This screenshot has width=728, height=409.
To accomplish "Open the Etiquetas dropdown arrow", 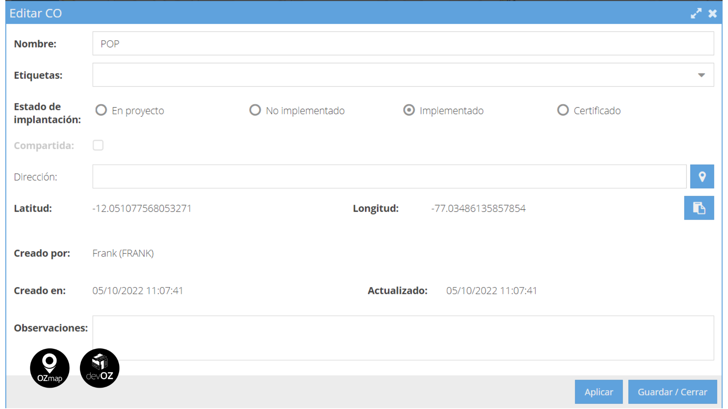I will point(701,75).
